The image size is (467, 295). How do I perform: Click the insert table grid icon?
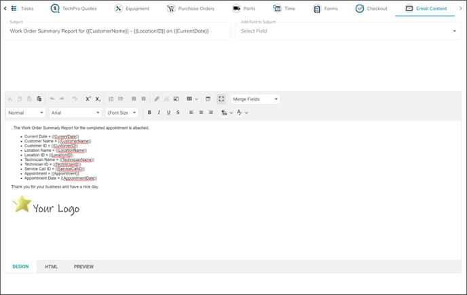189,99
